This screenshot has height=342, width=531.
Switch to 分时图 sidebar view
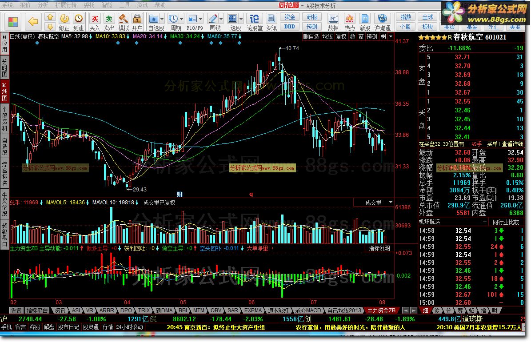point(4,68)
